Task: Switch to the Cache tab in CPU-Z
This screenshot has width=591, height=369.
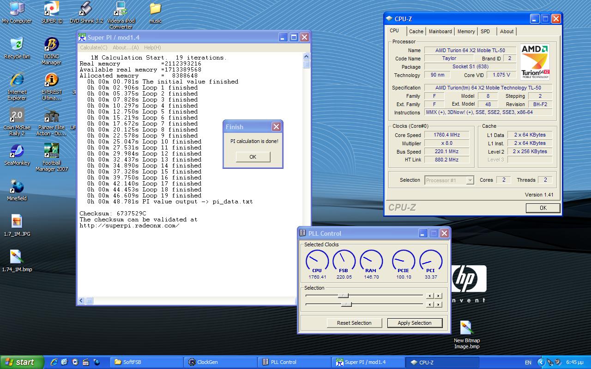Action: pos(416,31)
